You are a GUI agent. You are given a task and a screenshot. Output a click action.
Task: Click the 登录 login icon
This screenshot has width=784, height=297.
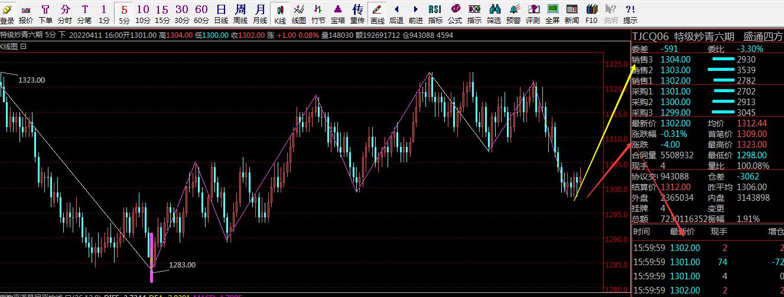coord(7,13)
